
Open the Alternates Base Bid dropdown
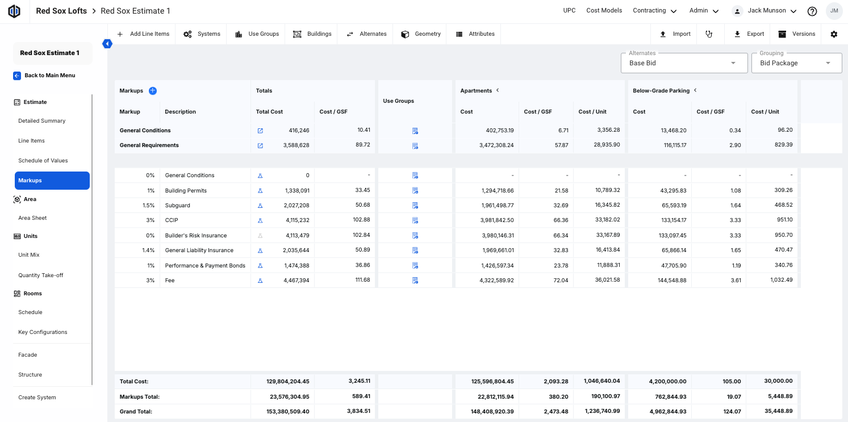[684, 63]
